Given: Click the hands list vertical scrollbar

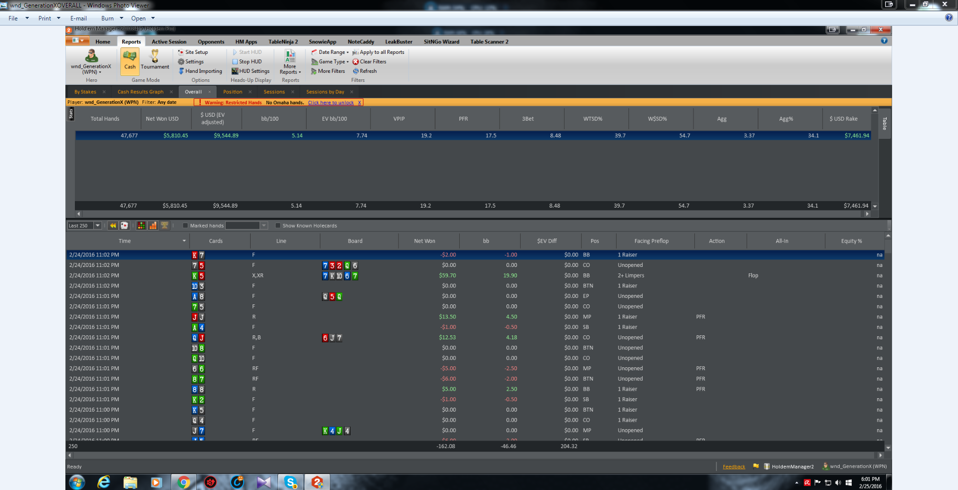Looking at the screenshot, I should 888,342.
